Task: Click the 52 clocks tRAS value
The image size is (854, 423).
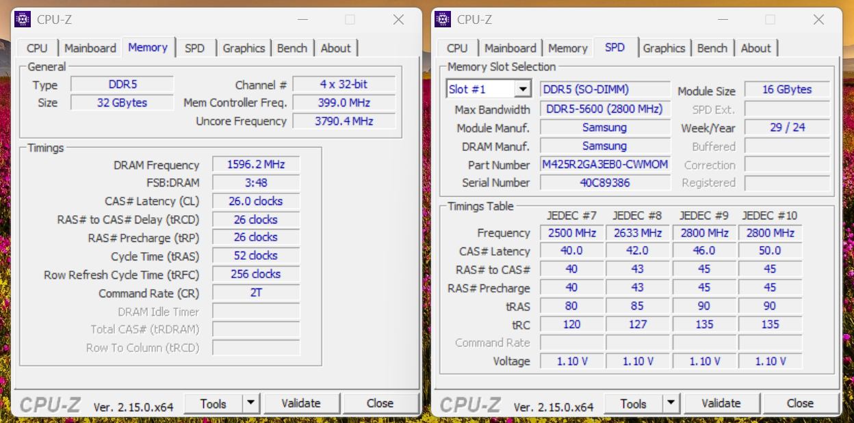Action: click(256, 256)
